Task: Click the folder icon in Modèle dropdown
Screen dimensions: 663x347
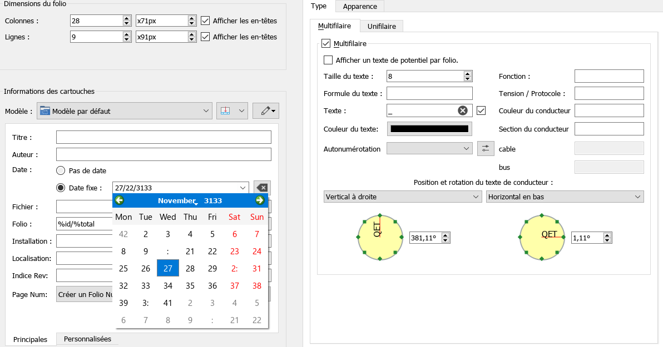Action: pos(45,111)
